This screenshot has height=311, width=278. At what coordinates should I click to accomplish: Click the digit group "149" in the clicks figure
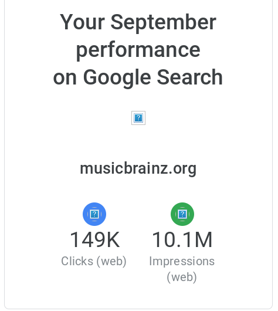tap(86, 239)
